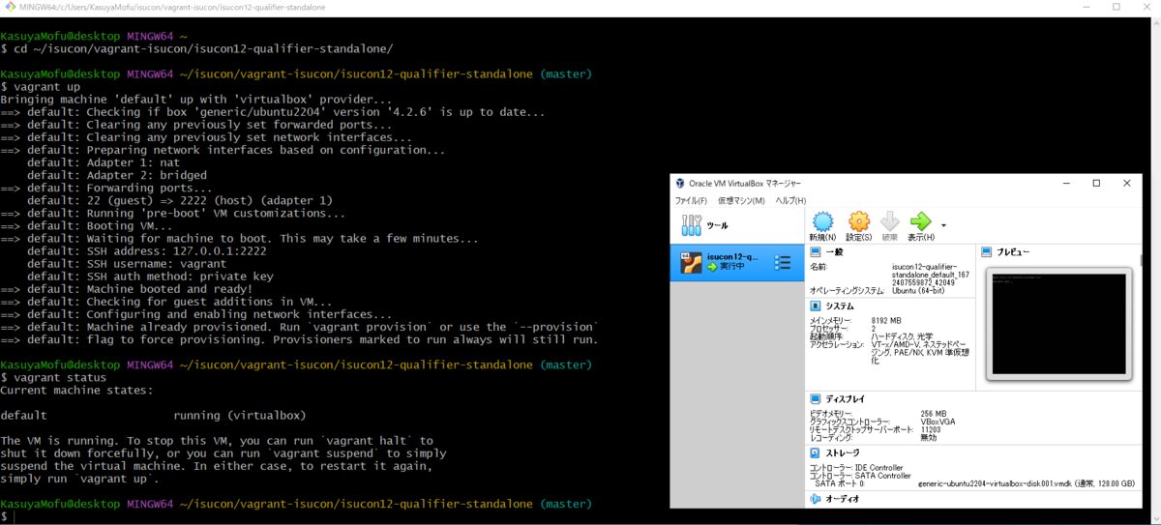This screenshot has width=1161, height=525.
Task: Click the 'VBoxVGA' graphics controller value
Action: [938, 422]
